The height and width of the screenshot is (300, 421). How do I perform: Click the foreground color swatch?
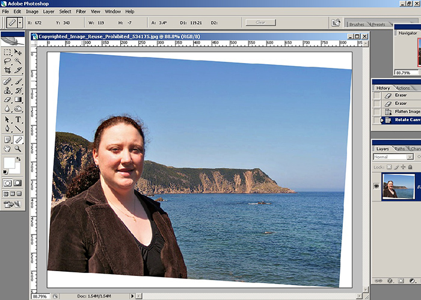pyautogui.click(x=9, y=163)
